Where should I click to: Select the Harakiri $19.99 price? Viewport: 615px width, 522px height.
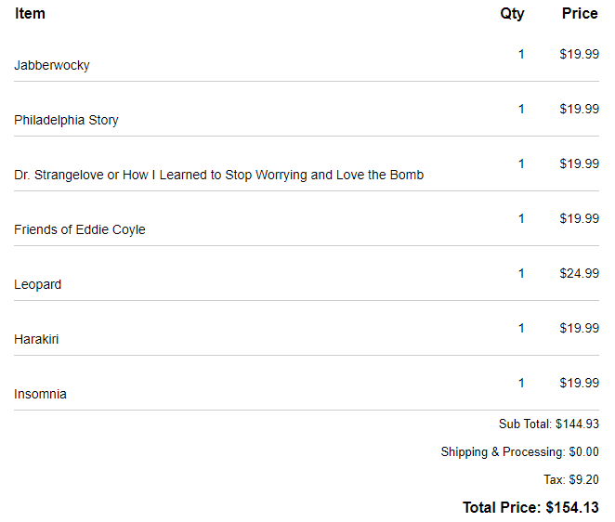[x=580, y=328]
